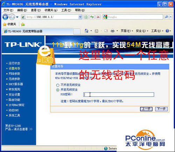Click the compatibility view page icon
Viewport: 175px width, 152px height.
coord(86,17)
